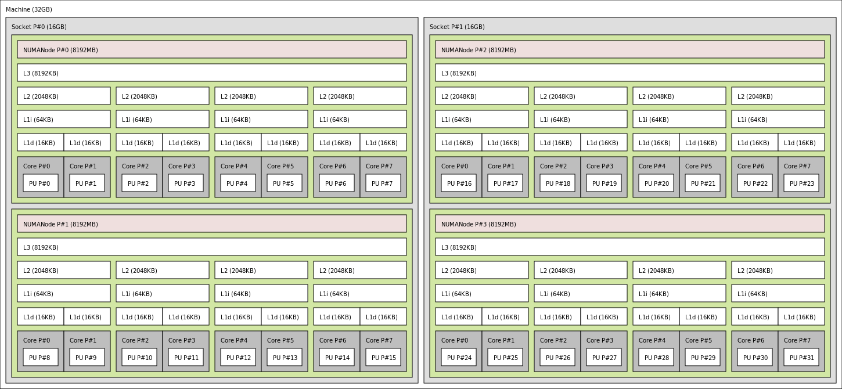842x389 pixels.
Task: Click the PU P#26 box
Action: pos(557,358)
